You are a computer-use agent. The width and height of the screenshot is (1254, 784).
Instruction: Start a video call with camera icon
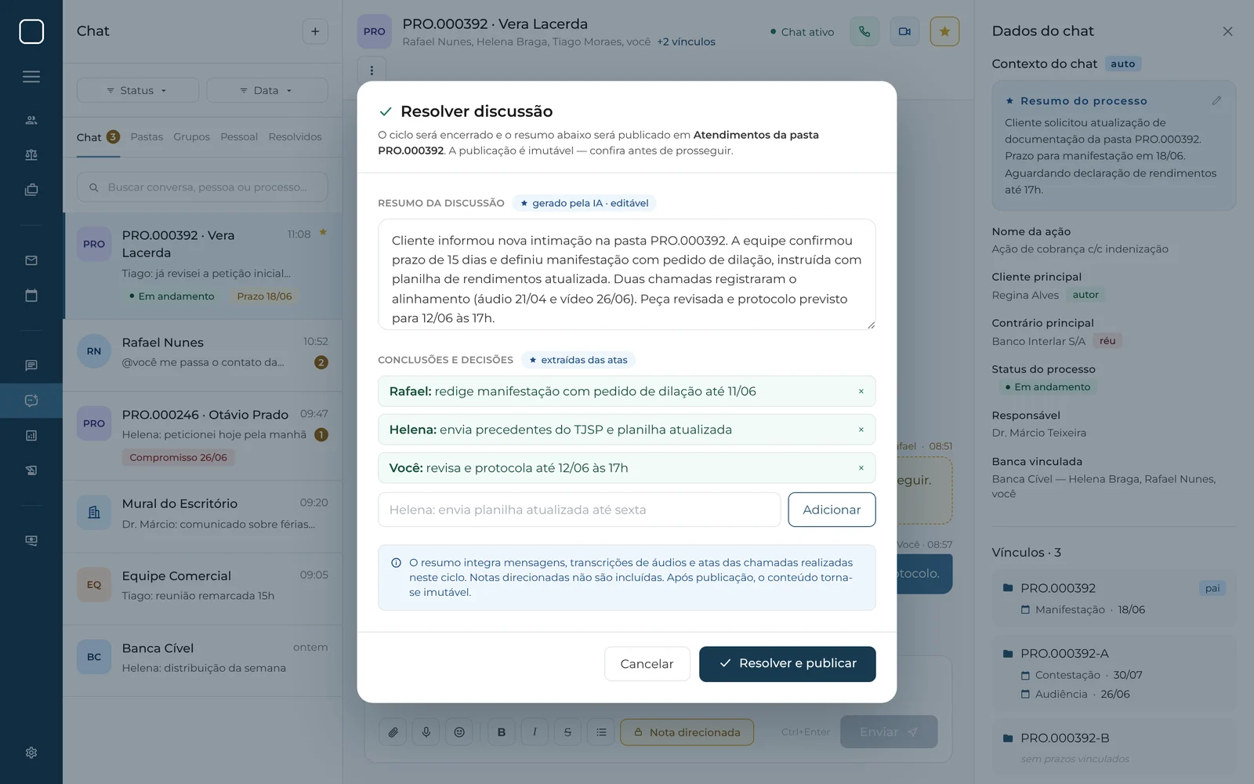tap(904, 31)
